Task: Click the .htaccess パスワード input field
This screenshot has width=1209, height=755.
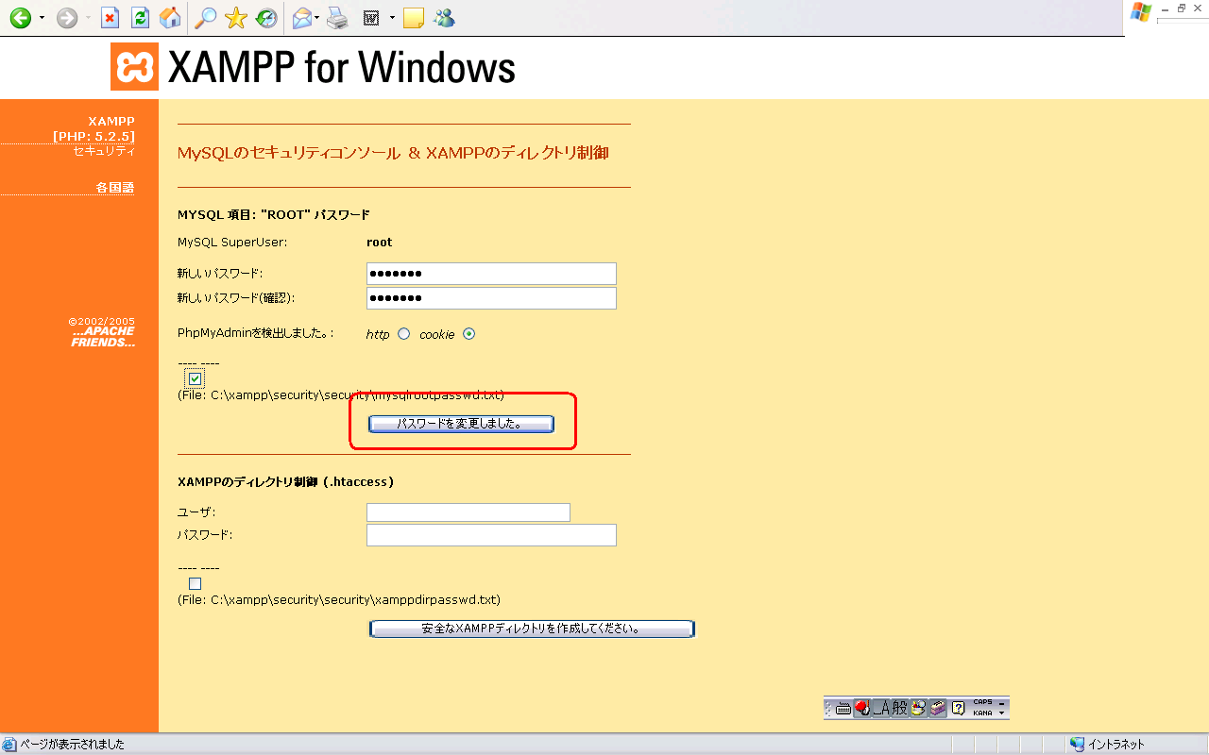Action: click(491, 535)
